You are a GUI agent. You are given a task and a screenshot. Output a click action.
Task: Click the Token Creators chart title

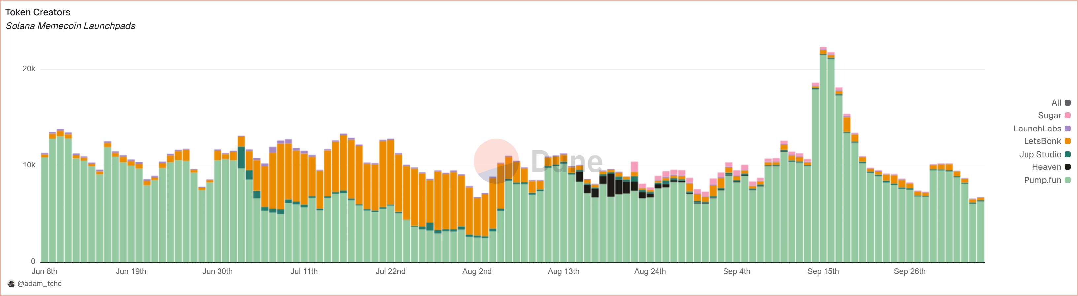point(38,12)
